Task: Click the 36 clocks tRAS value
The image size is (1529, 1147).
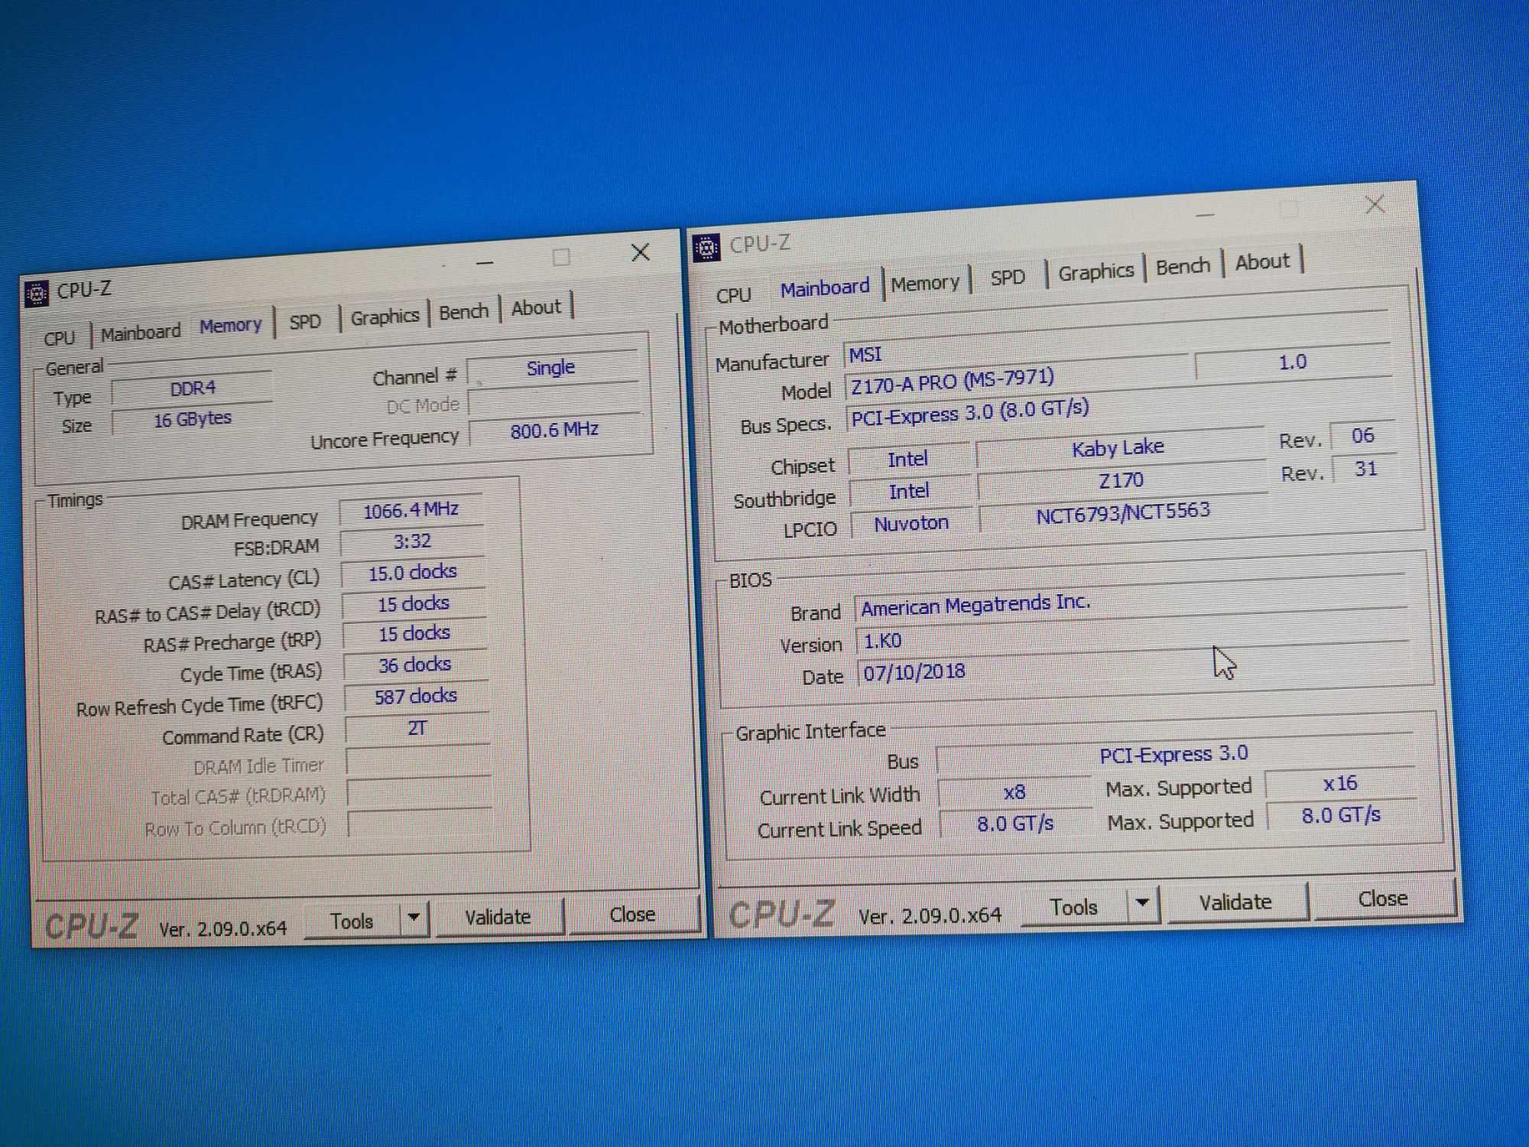Action: (414, 665)
